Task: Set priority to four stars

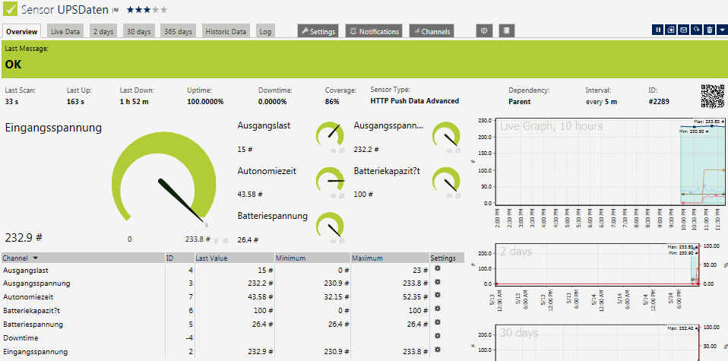Action: coord(155,9)
